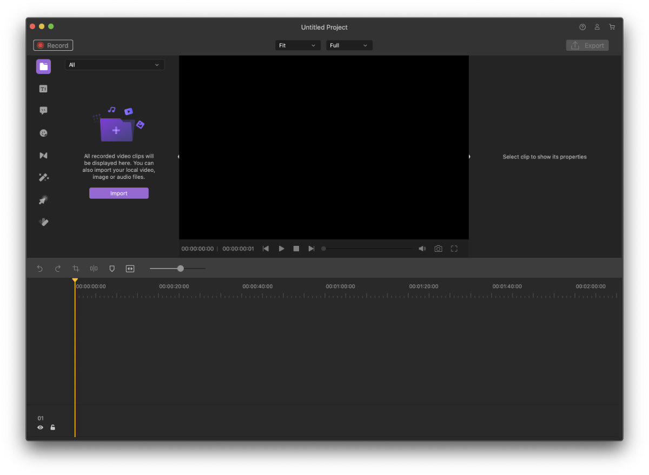Toggle the track 01 lock icon

tap(53, 427)
